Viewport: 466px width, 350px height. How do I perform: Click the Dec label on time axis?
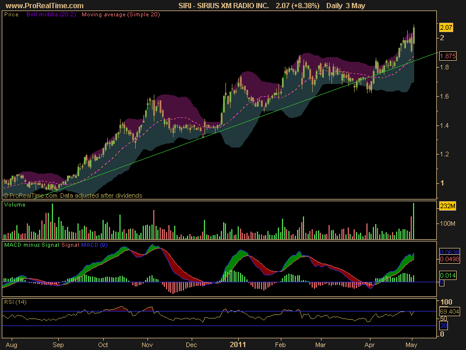click(191, 345)
